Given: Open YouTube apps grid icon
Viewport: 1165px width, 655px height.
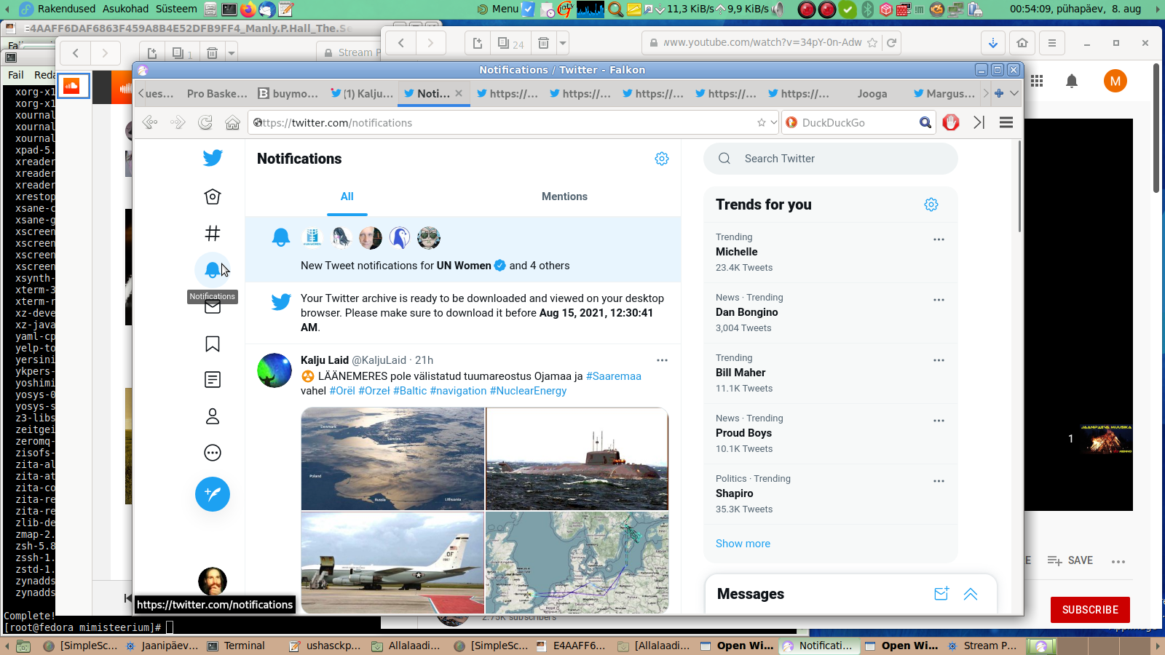Looking at the screenshot, I should coord(1037,81).
